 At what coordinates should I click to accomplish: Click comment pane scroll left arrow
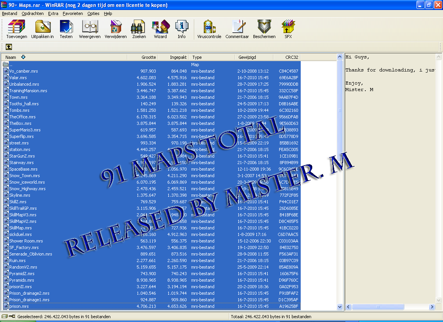[x=348, y=307]
